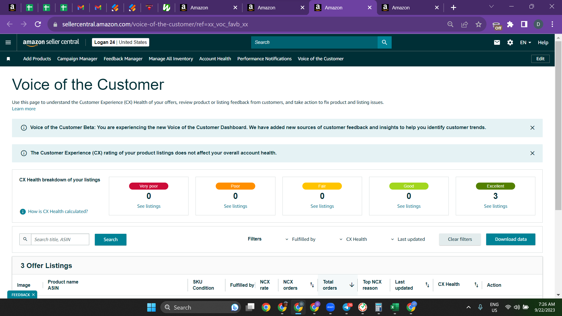Expand the Last updated filter dropdown

pyautogui.click(x=408, y=239)
